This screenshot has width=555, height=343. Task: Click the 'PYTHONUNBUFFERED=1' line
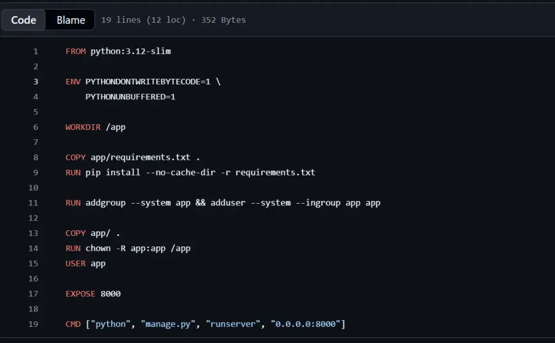coord(130,97)
